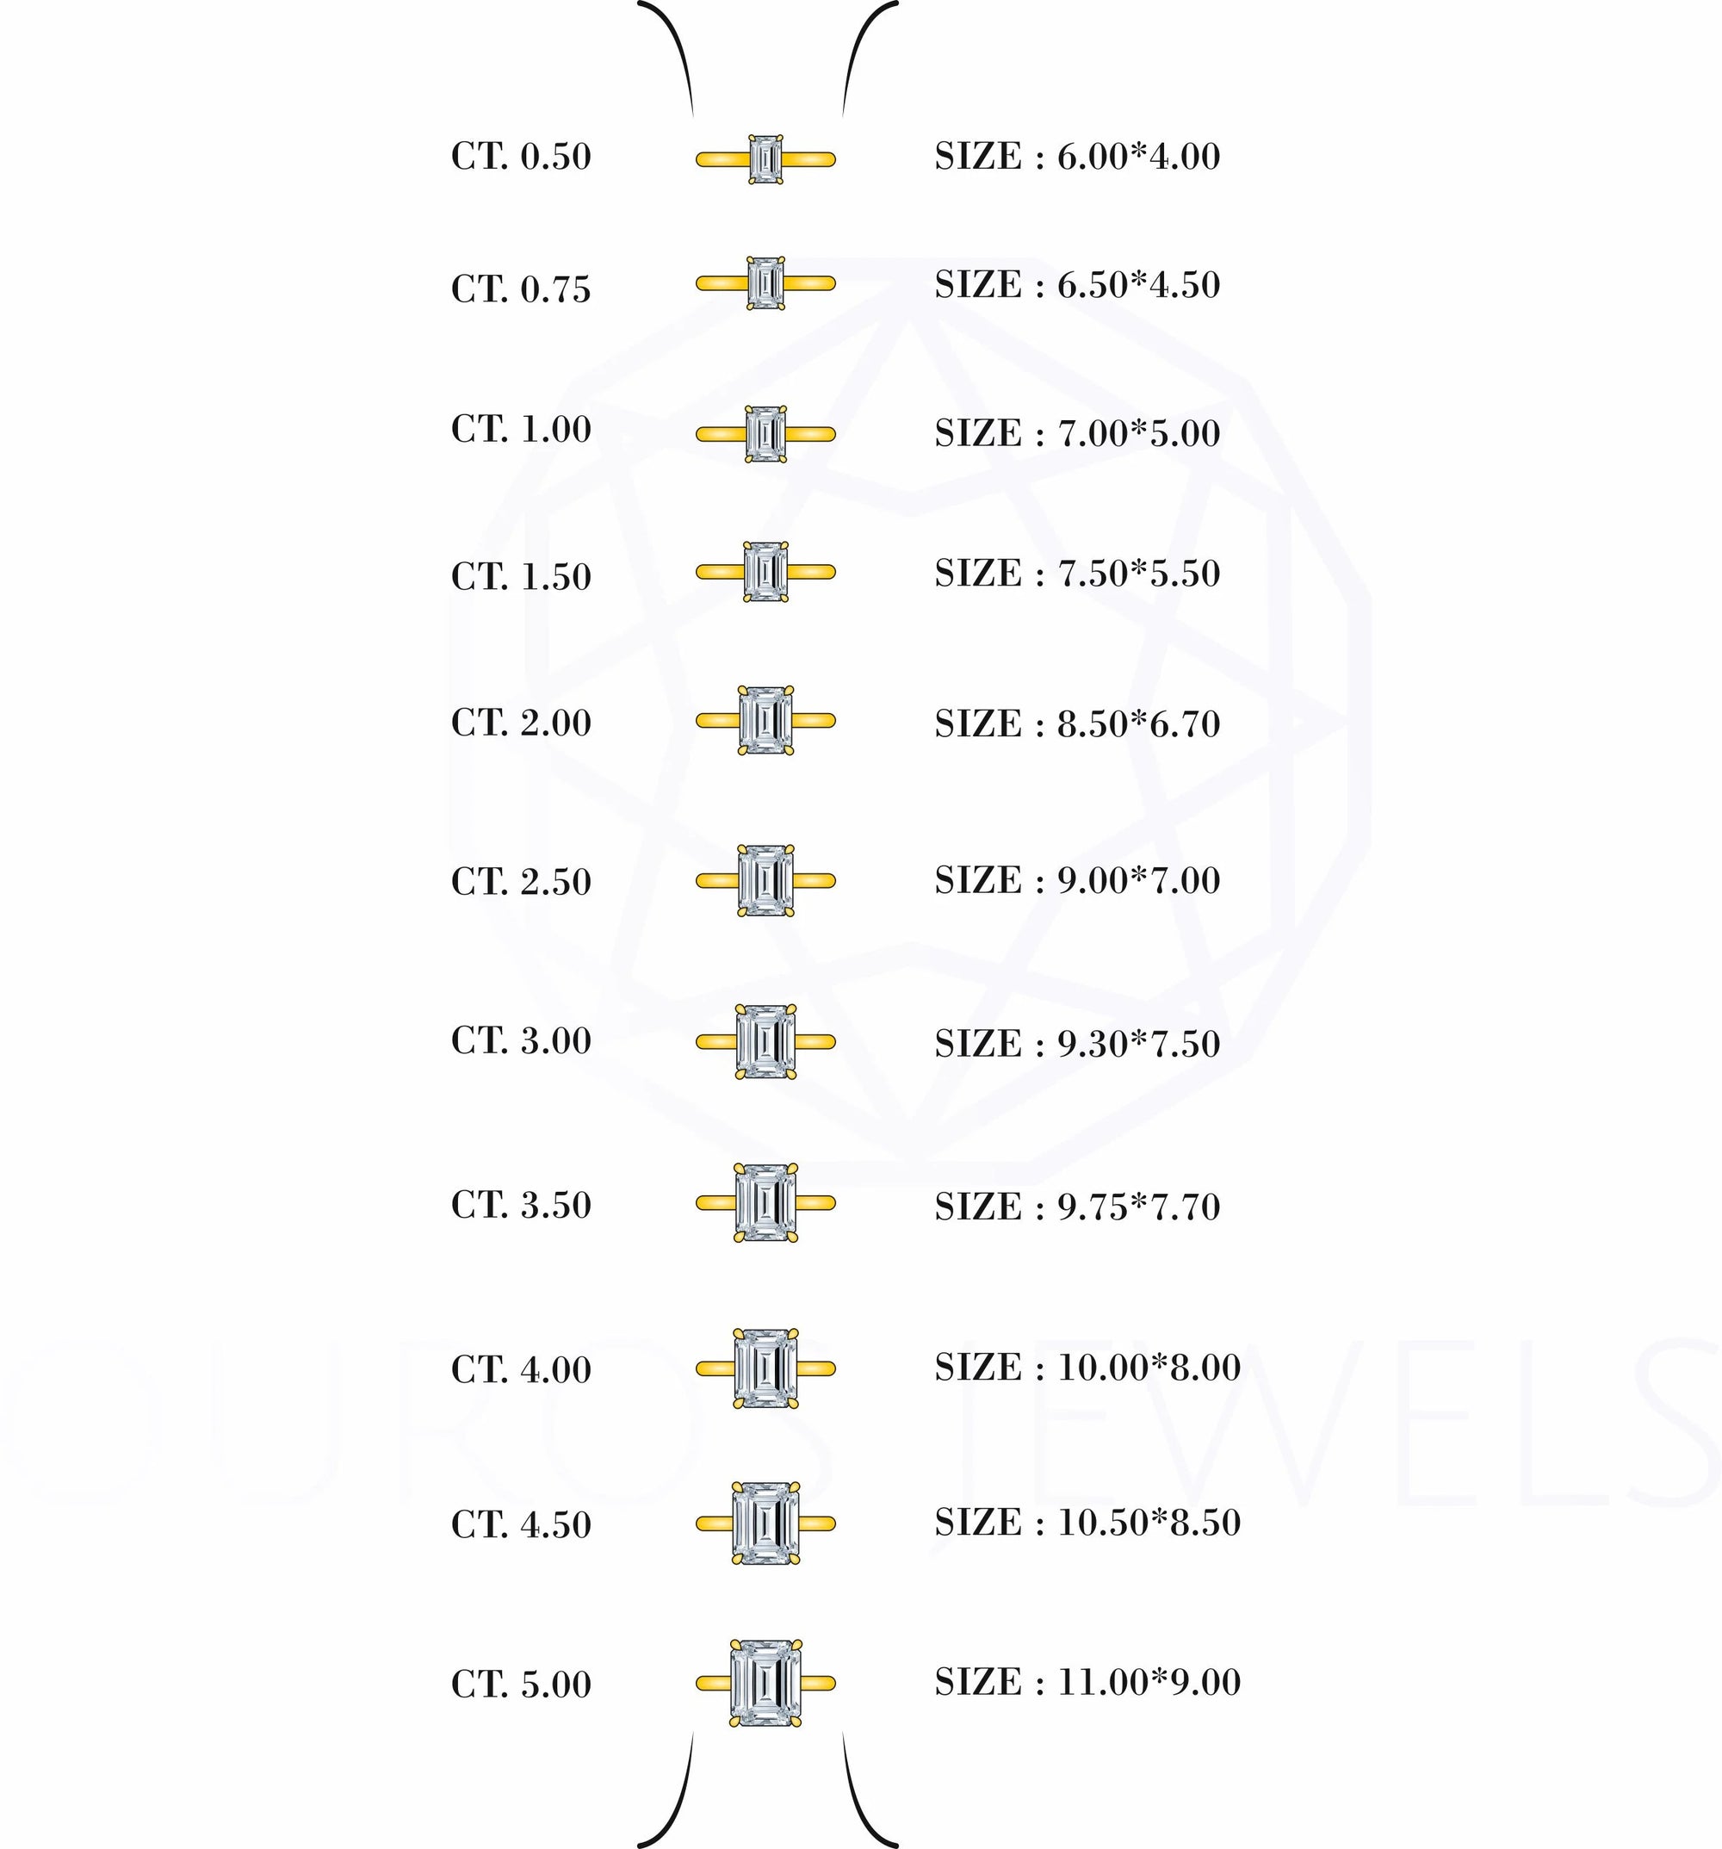Click the SIZE : 9.75*7.70 text

pos(1077,1207)
